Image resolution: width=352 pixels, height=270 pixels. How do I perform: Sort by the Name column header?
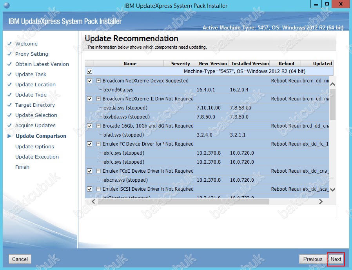pos(129,64)
